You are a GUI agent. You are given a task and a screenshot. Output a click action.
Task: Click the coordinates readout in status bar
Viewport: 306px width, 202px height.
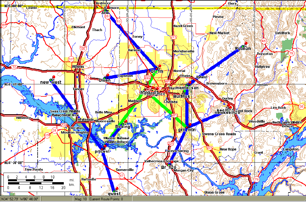tap(20, 199)
